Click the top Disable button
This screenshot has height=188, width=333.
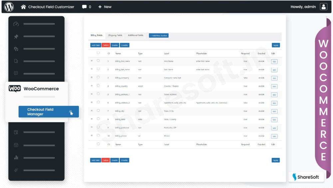coord(125,45)
